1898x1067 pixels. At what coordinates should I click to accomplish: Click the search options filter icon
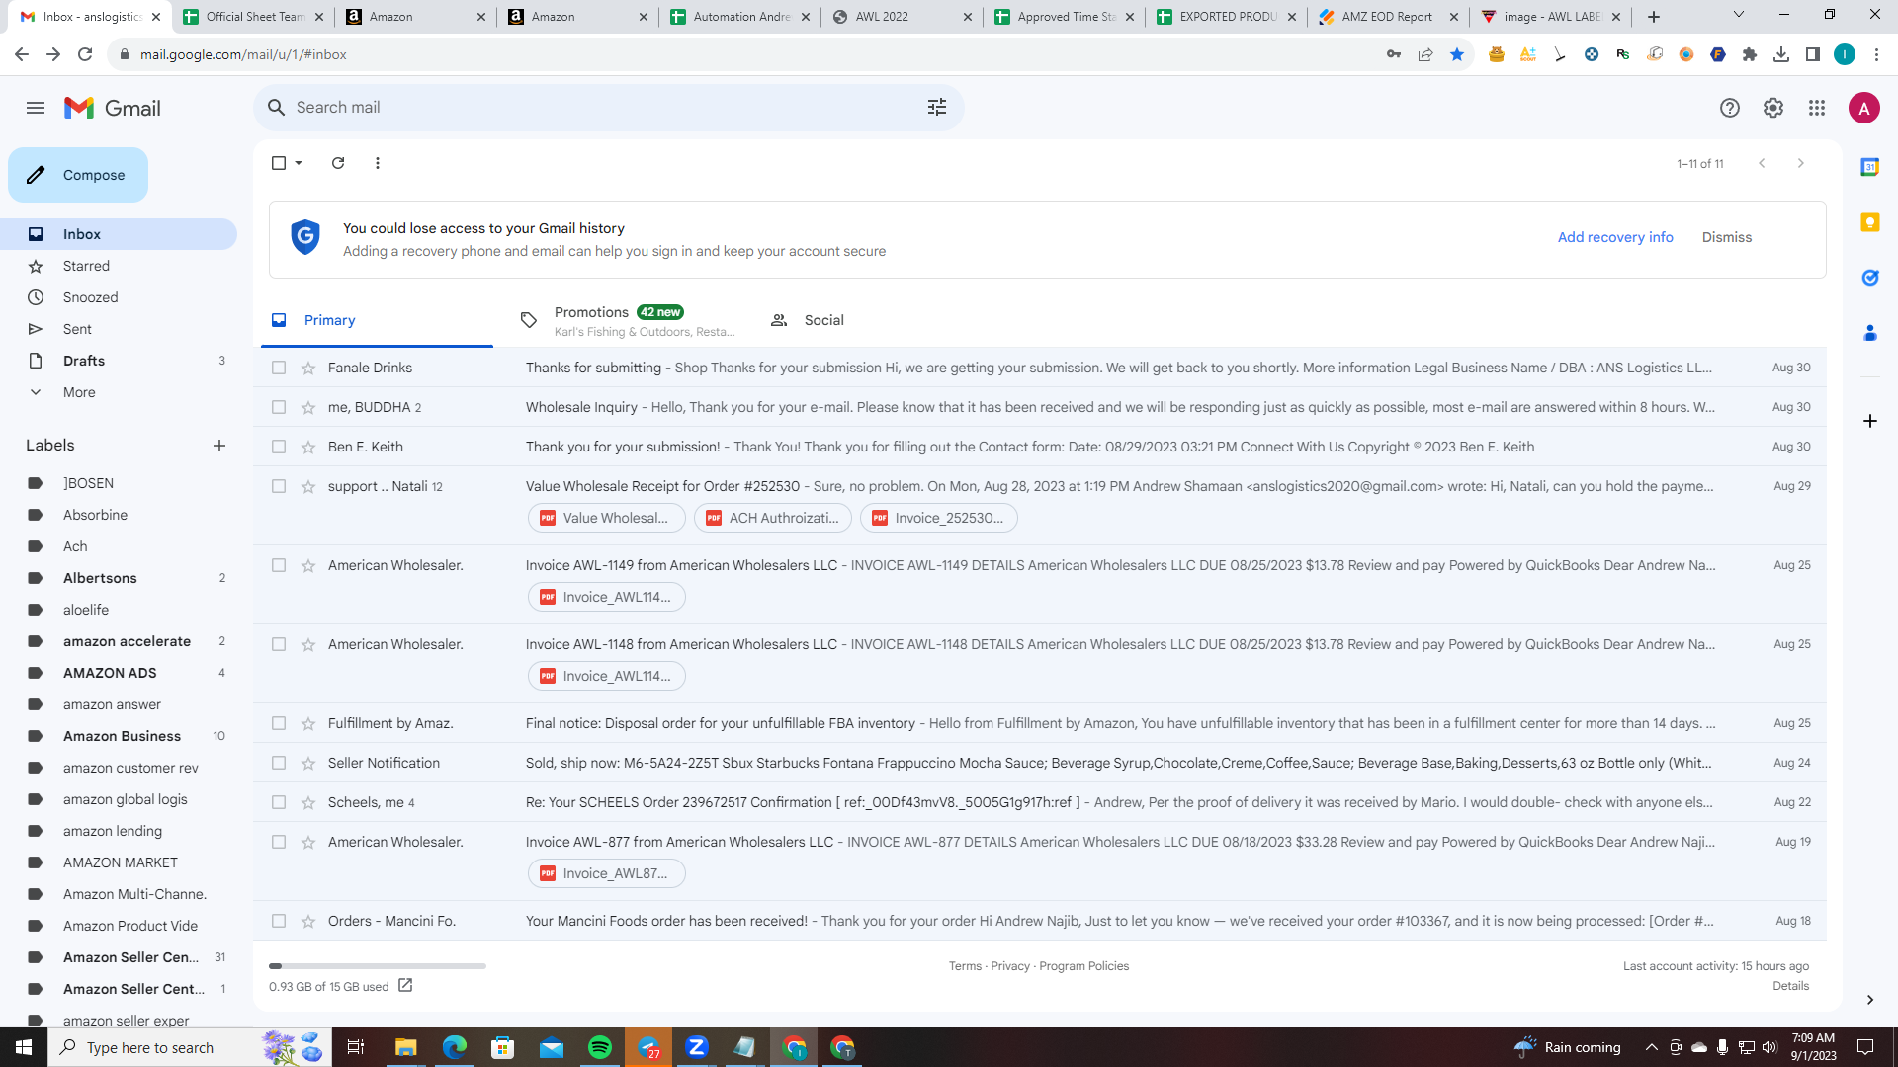point(937,107)
